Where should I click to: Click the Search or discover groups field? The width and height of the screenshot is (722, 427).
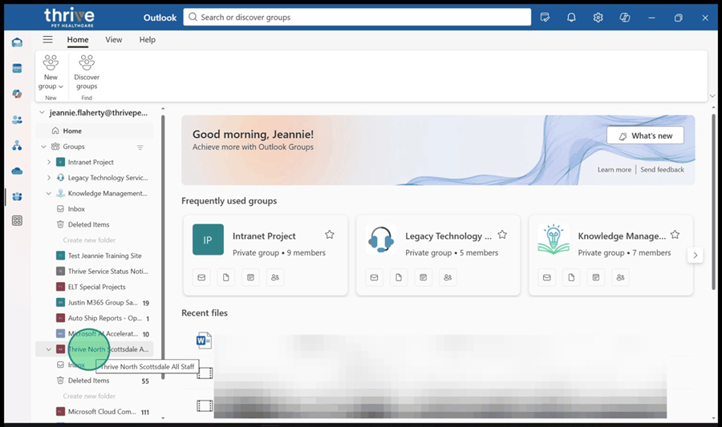tap(357, 18)
